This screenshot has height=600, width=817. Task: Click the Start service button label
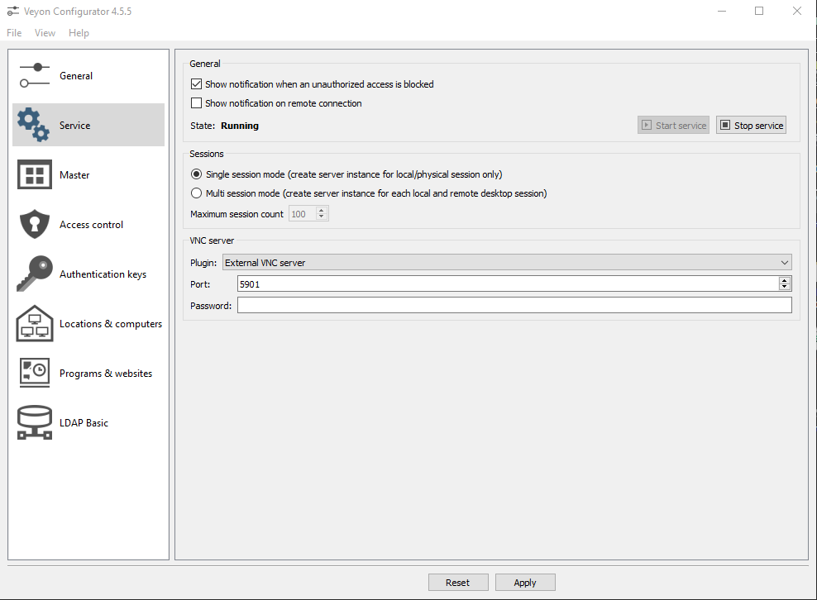(681, 126)
